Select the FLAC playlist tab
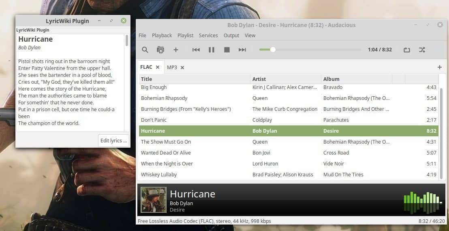Screen dimensions: 449x231 pos(146,67)
